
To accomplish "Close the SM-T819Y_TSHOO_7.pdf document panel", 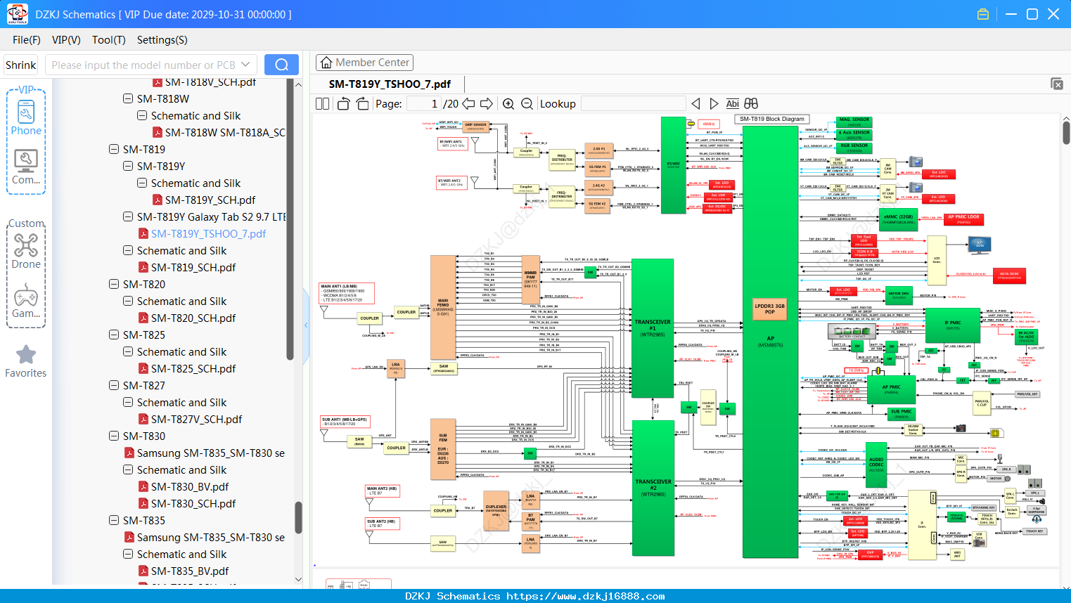I will pyautogui.click(x=1057, y=84).
